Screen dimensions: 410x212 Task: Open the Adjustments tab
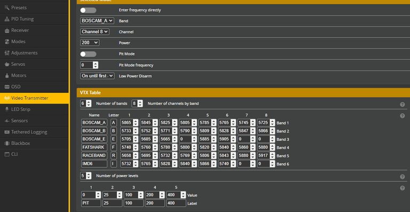click(35, 52)
